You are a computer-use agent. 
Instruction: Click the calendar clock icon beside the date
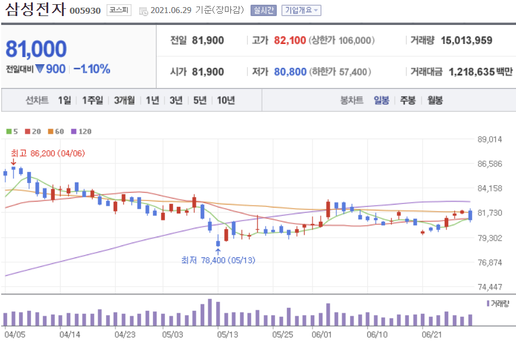[x=143, y=11]
